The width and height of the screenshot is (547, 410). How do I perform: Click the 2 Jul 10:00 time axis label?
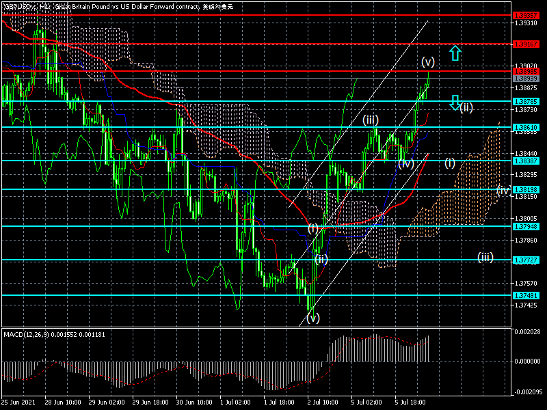pos(323,403)
